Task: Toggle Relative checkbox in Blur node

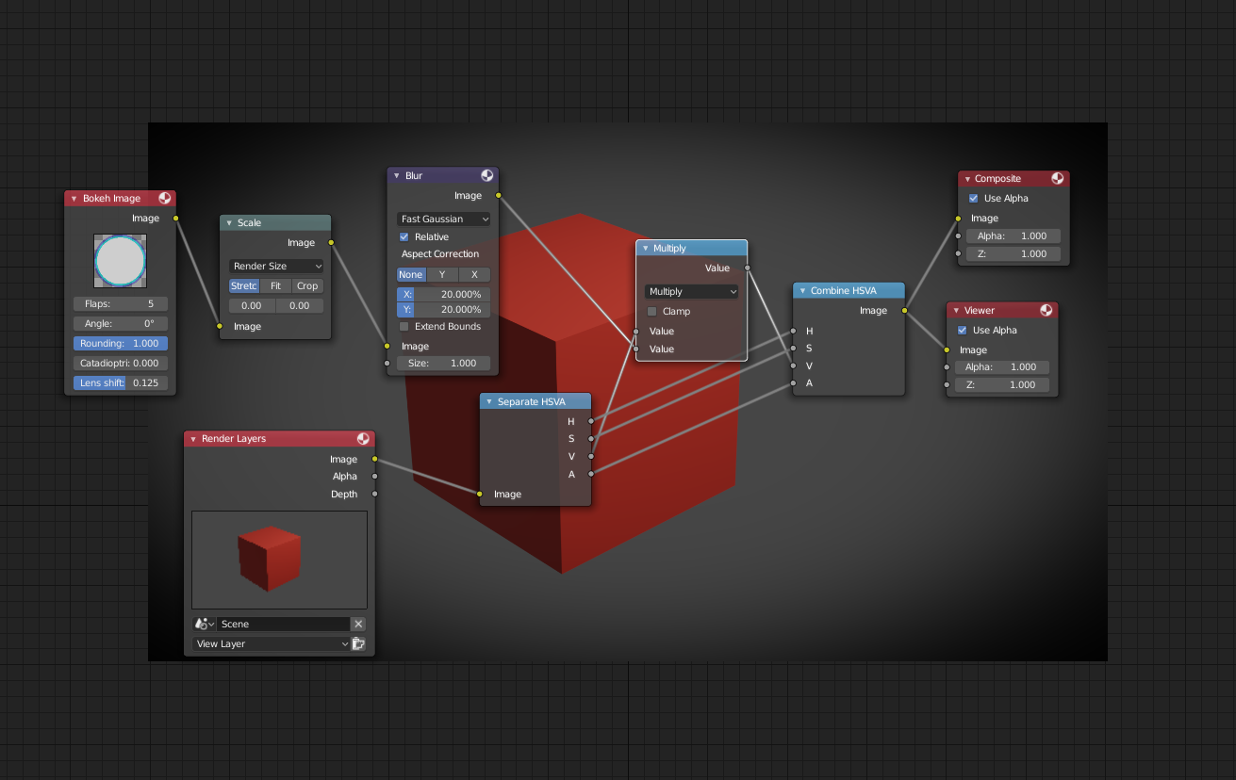Action: [404, 236]
